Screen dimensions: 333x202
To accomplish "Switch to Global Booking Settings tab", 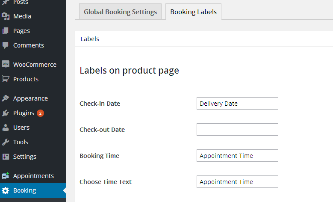I will (120, 12).
